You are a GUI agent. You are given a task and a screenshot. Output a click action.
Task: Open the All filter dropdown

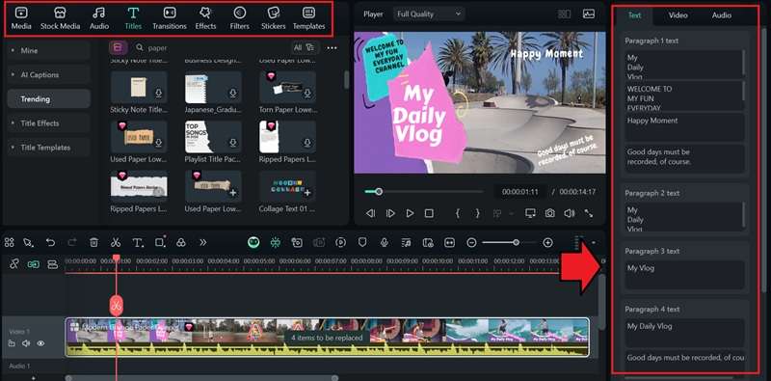point(304,48)
